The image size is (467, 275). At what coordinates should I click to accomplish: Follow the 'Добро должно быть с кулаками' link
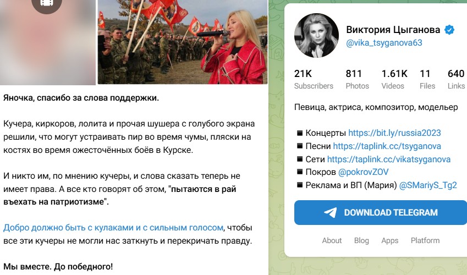pyautogui.click(x=113, y=228)
